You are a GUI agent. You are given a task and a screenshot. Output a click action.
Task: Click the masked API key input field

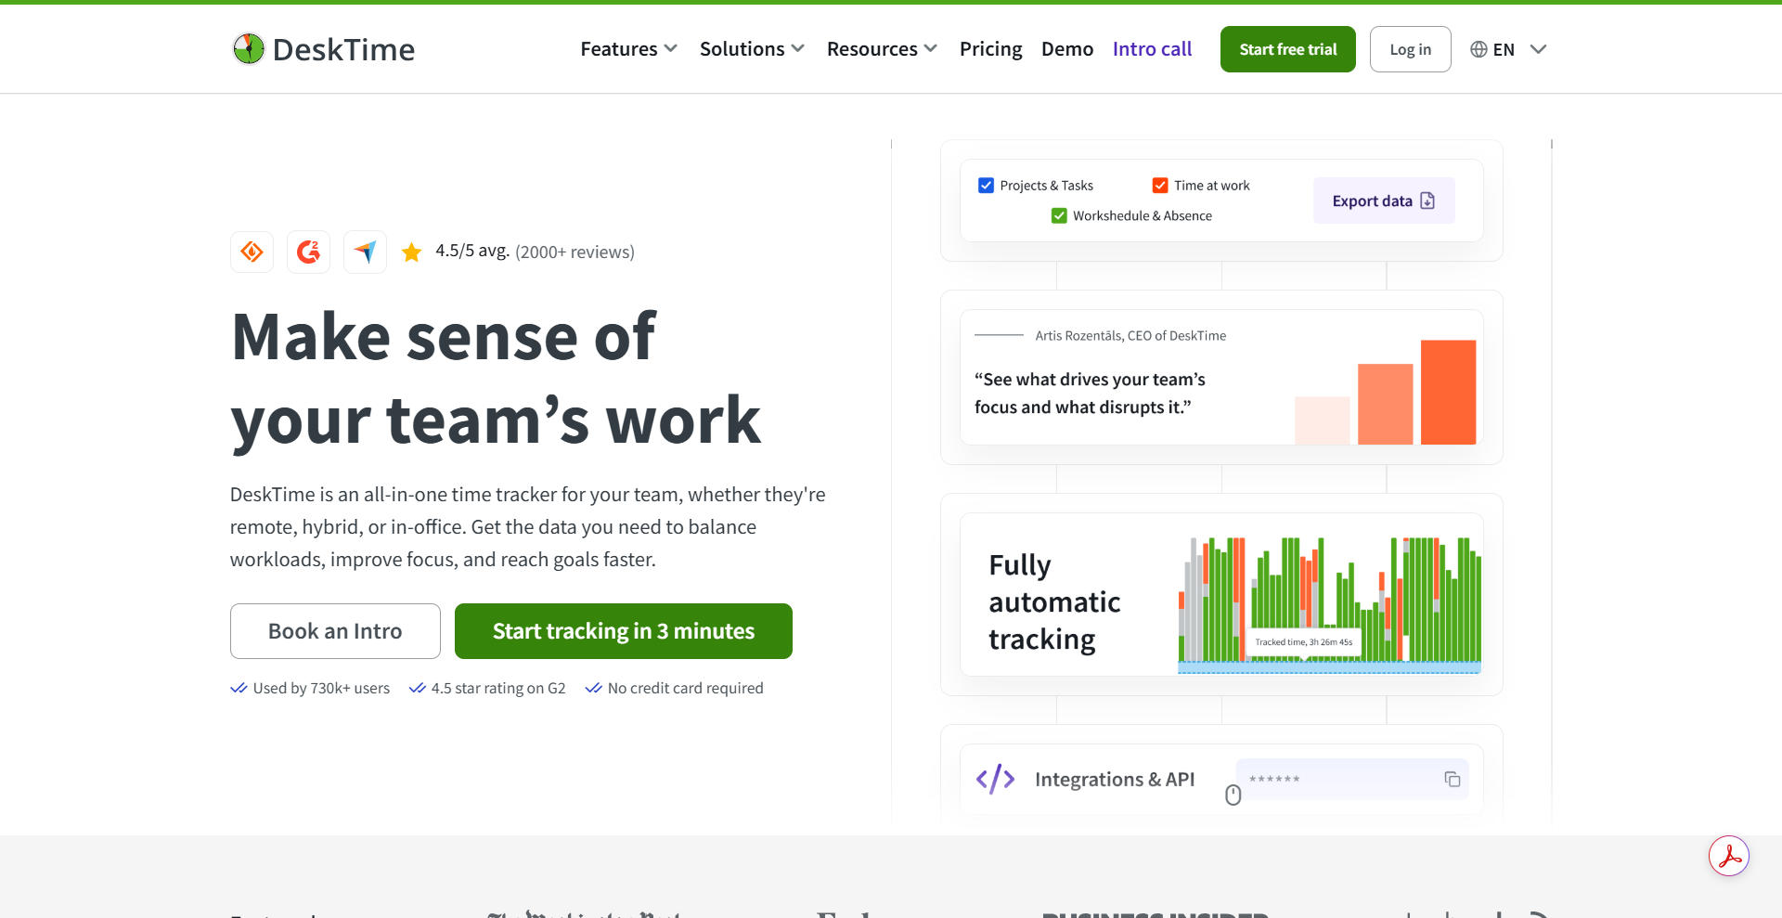(x=1351, y=780)
